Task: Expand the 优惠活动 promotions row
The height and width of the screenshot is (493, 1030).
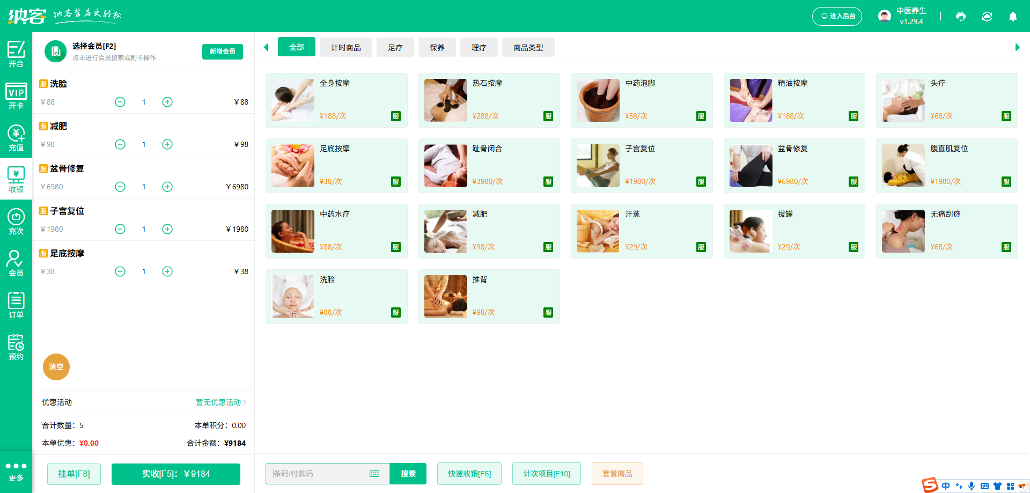Action: (221, 402)
